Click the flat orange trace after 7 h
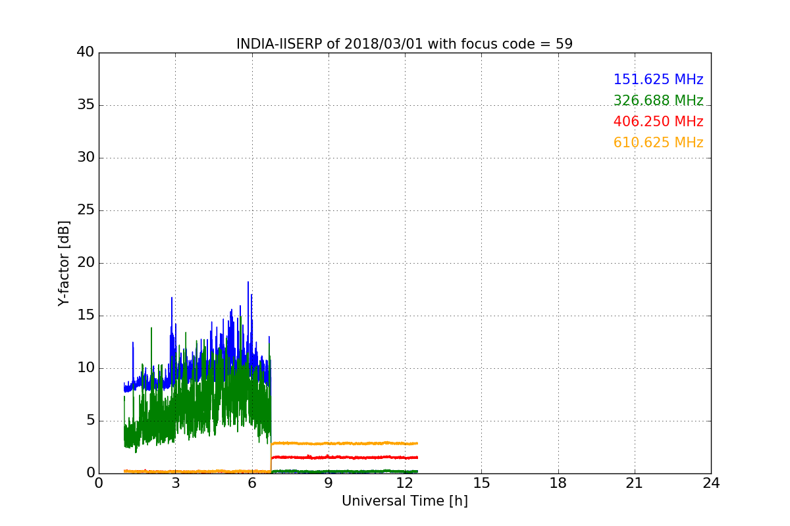Screen dimensions: 790x526 point(344,443)
